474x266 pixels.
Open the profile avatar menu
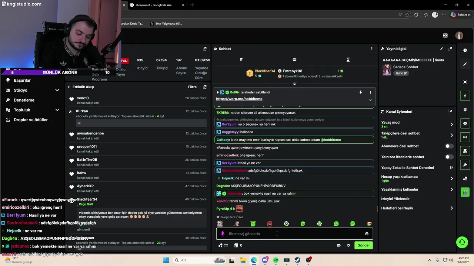pyautogui.click(x=459, y=35)
